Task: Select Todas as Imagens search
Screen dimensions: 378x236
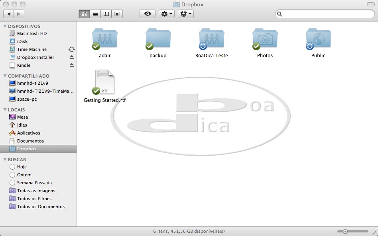Action: (x=38, y=191)
